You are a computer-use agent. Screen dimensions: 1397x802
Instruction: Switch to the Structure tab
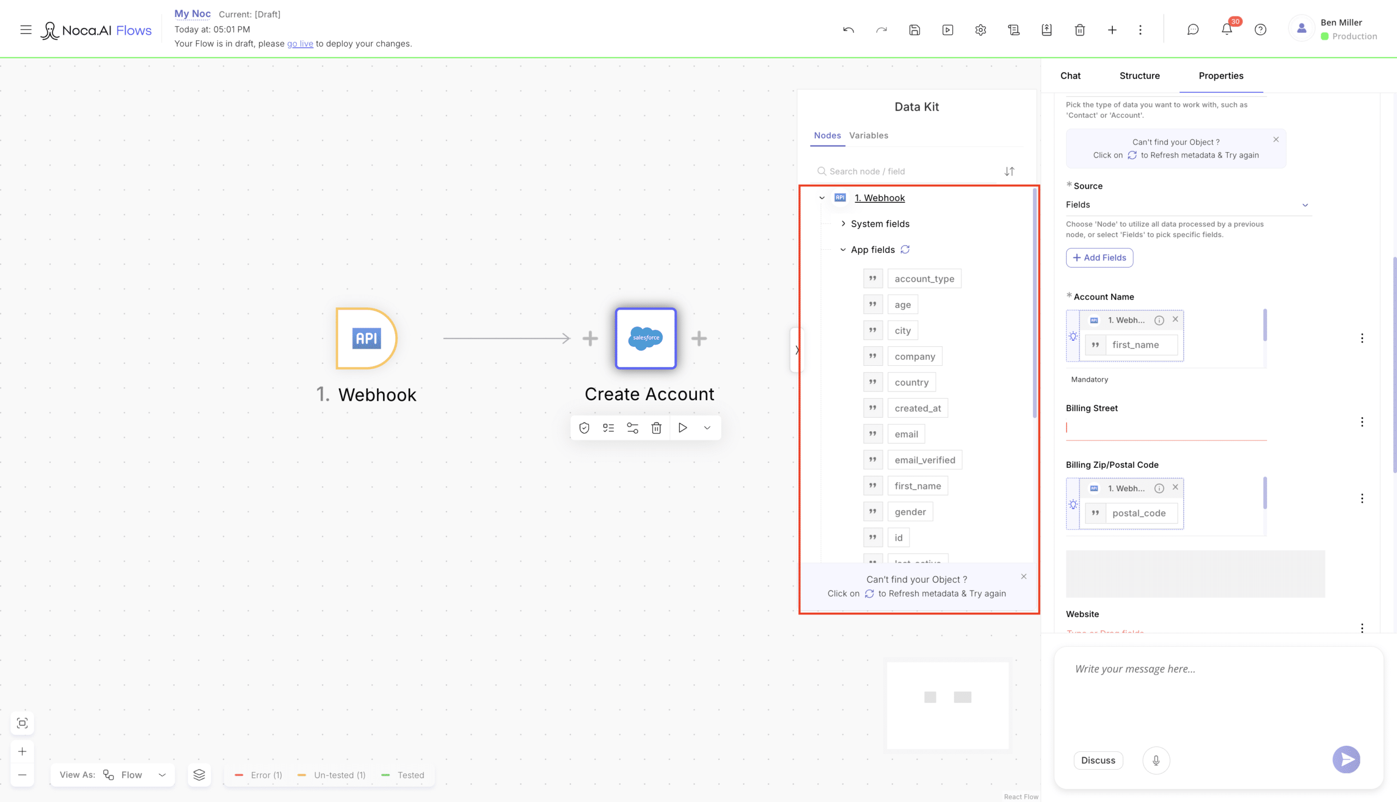(1139, 76)
